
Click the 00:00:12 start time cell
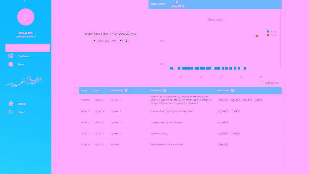pyautogui.click(x=86, y=111)
